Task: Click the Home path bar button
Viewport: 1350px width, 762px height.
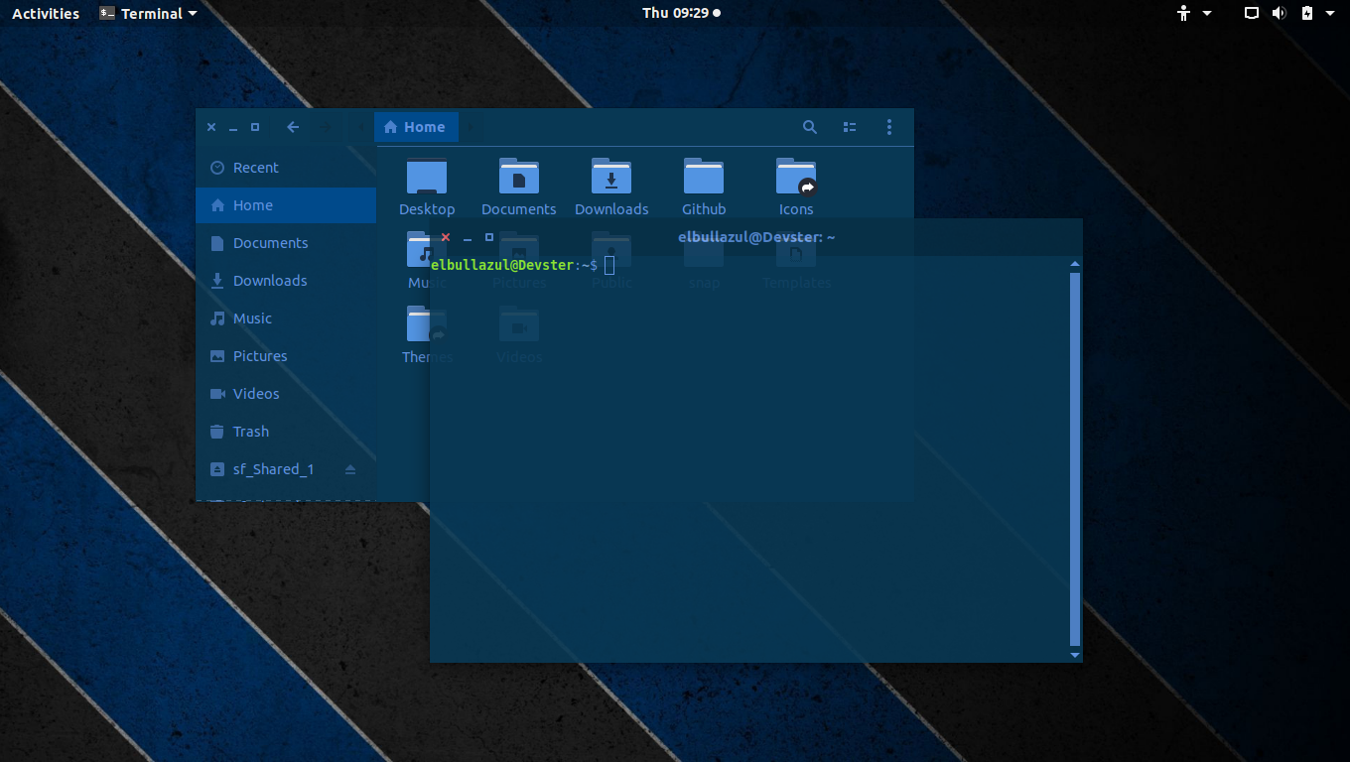Action: click(416, 127)
